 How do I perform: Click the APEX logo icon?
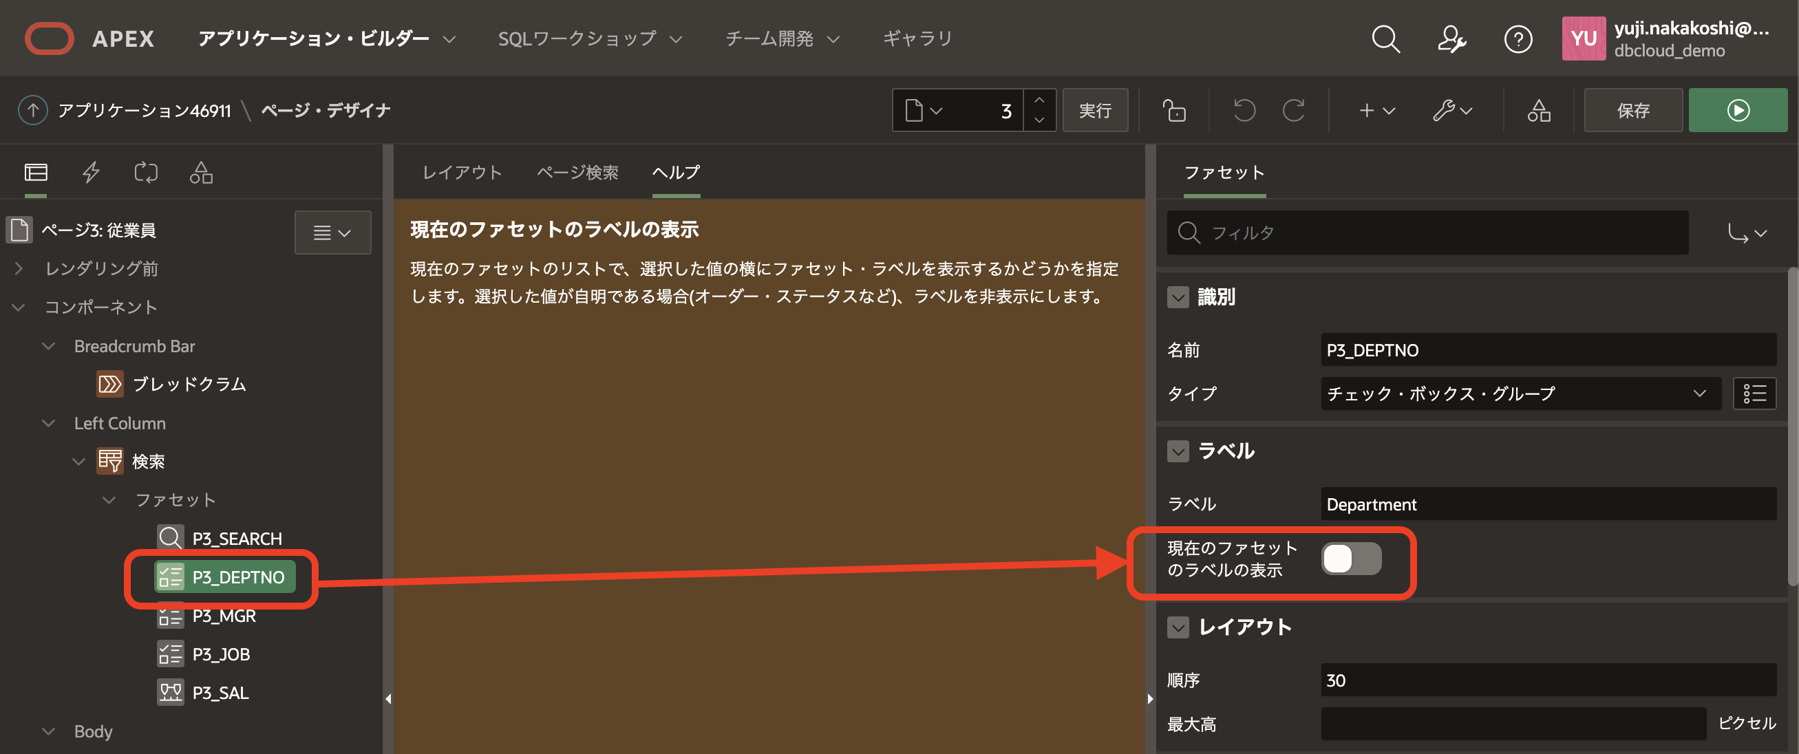pyautogui.click(x=49, y=39)
